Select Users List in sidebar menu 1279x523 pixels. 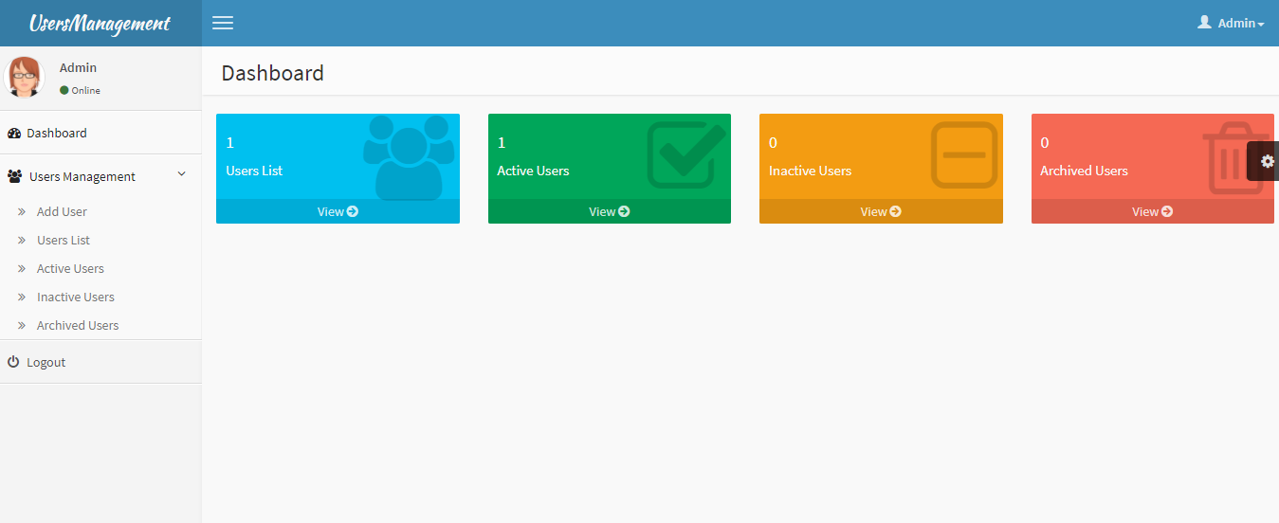pyautogui.click(x=64, y=240)
